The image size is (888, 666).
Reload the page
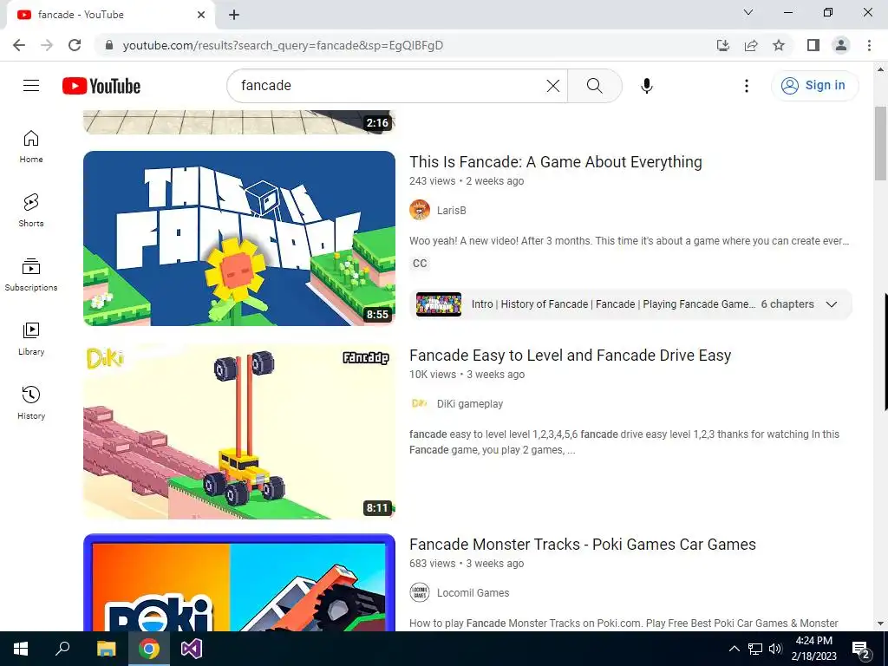75,45
